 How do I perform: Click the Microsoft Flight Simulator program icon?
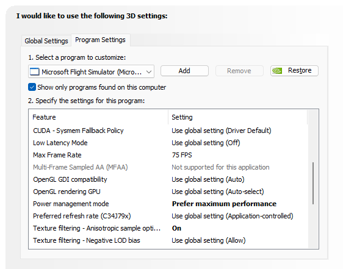click(35, 72)
